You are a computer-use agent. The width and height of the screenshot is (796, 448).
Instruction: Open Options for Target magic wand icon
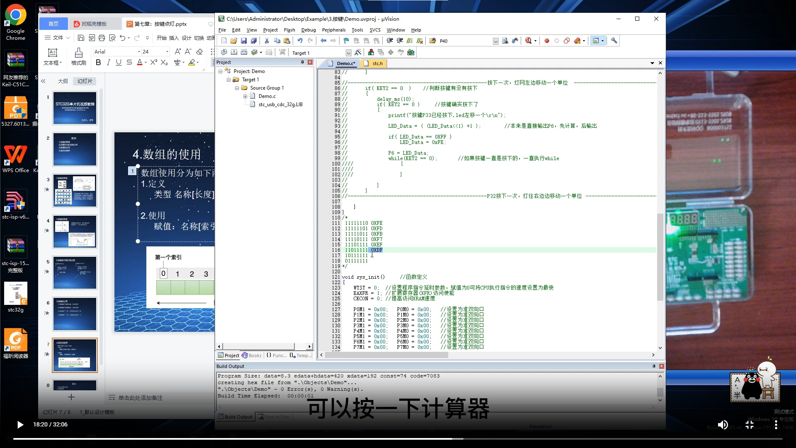click(x=358, y=52)
